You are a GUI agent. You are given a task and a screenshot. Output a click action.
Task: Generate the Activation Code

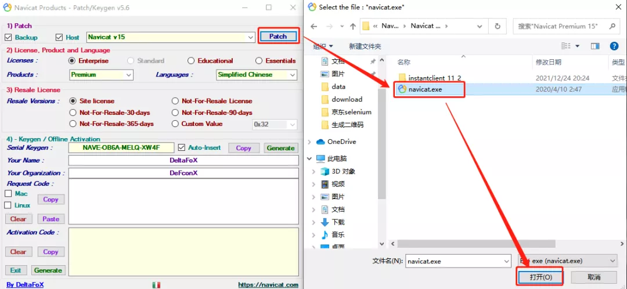click(x=48, y=270)
